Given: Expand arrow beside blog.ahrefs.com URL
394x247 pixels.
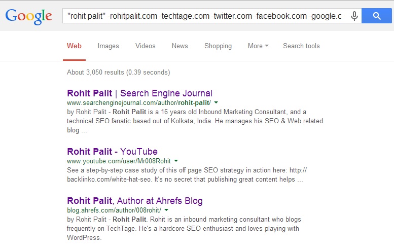Looking at the screenshot, I should point(166,210).
